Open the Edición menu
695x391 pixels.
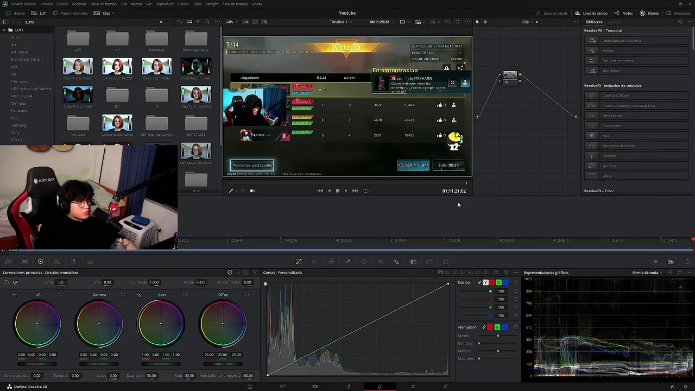click(x=62, y=4)
